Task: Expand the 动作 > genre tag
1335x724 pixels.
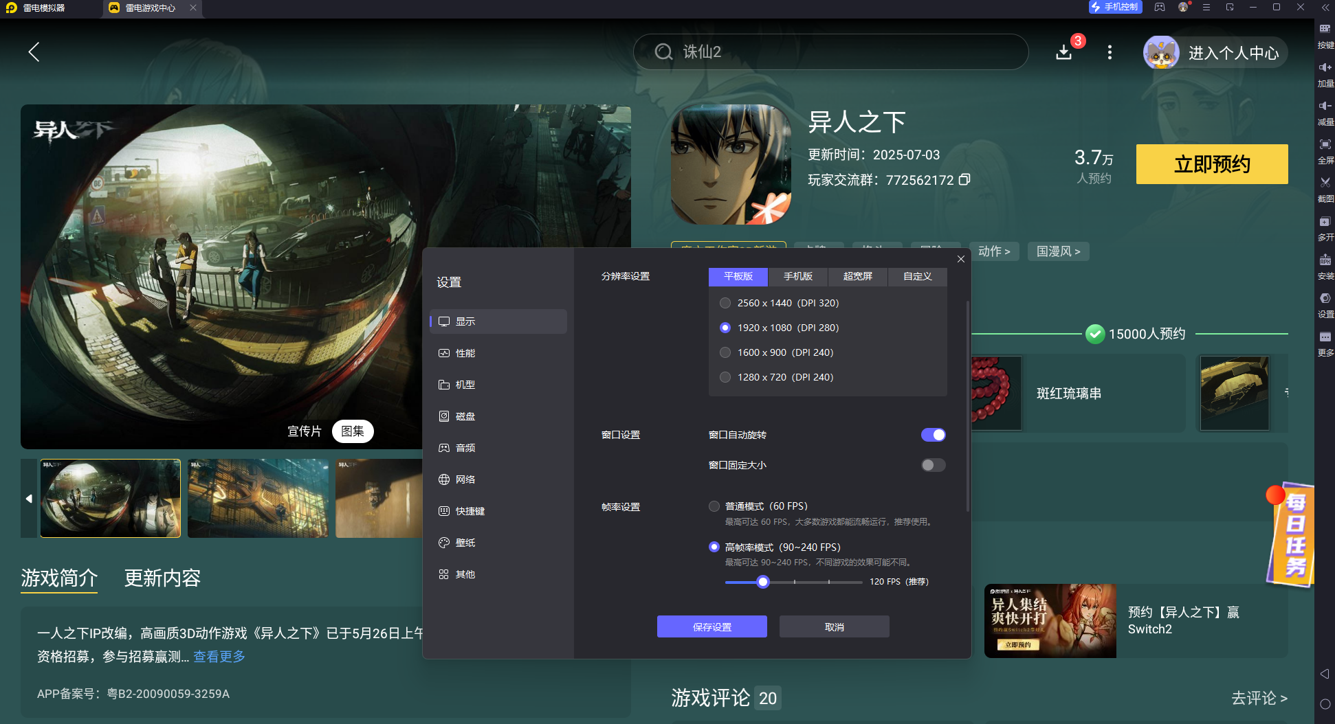Action: pos(994,251)
